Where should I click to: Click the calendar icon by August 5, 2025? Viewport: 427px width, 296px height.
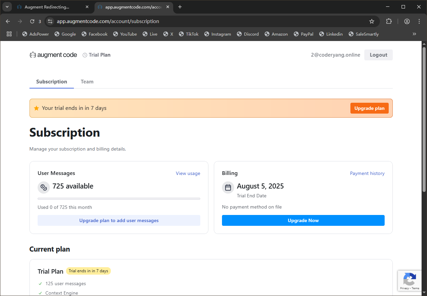(228, 188)
